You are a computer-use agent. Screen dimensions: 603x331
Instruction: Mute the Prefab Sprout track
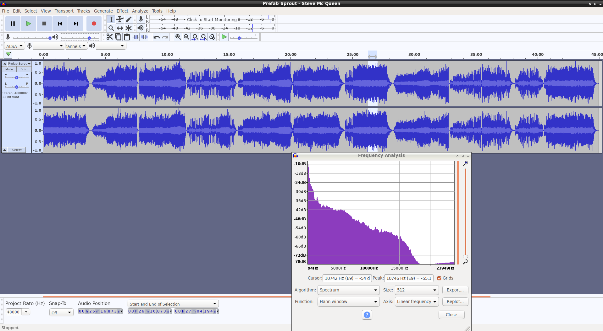[x=9, y=69]
